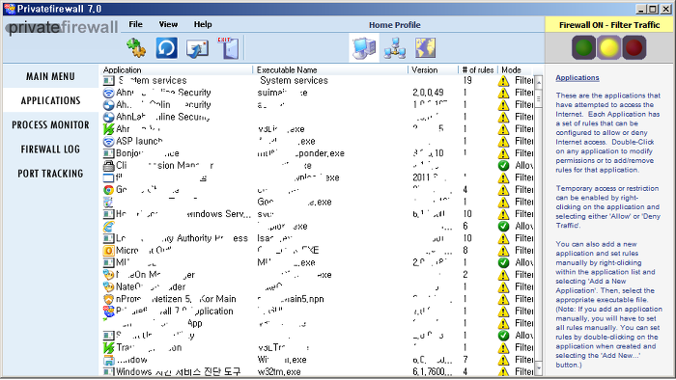Click the blue circular refresh icon
Viewport: 676px width, 380px height.
pos(166,48)
